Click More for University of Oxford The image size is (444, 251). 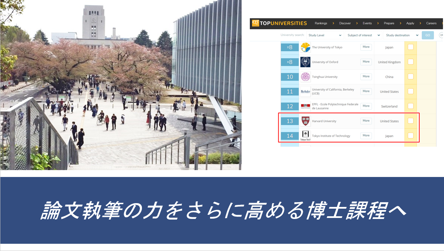click(366, 62)
